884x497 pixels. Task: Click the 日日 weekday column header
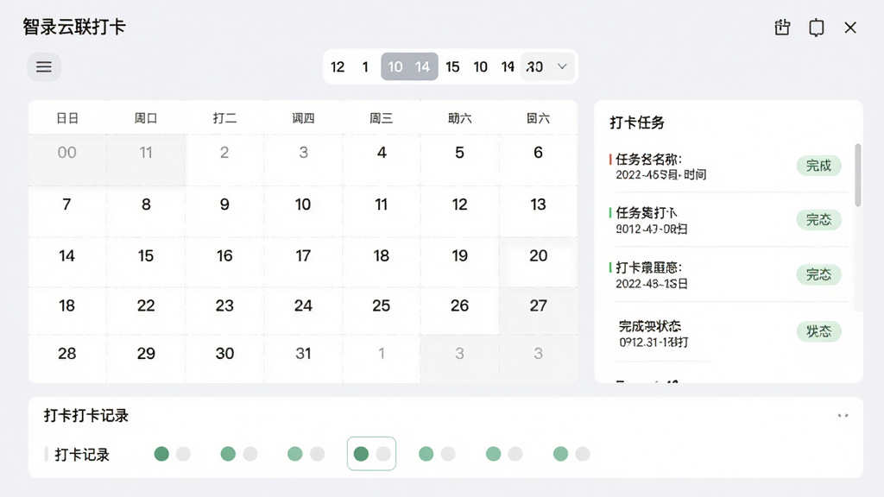coord(67,118)
